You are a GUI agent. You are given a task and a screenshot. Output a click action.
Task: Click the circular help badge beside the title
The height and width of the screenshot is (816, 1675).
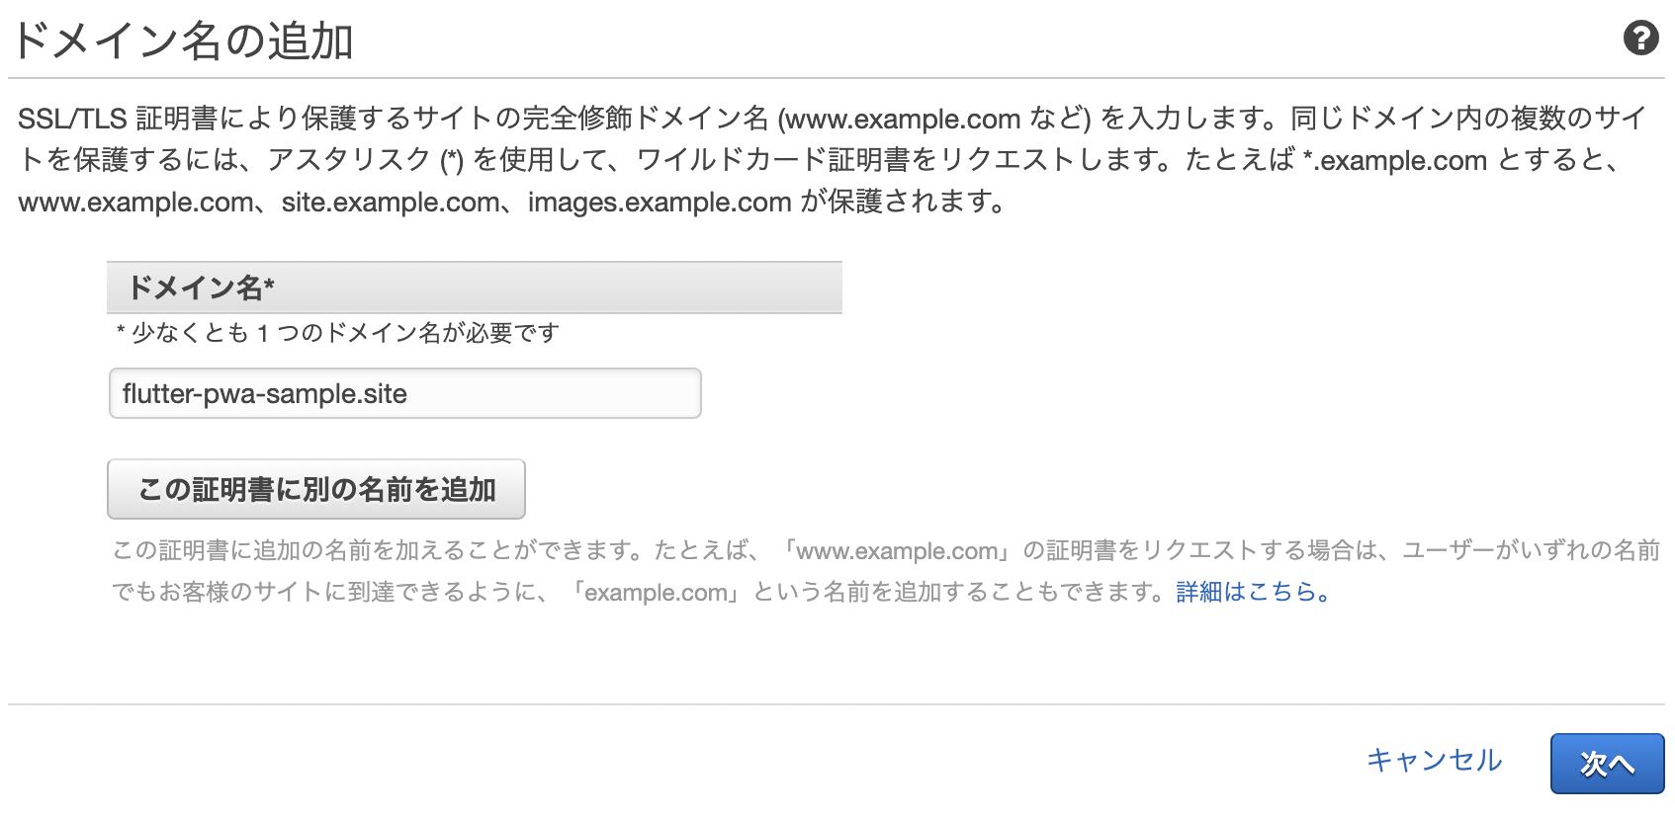tap(1642, 38)
